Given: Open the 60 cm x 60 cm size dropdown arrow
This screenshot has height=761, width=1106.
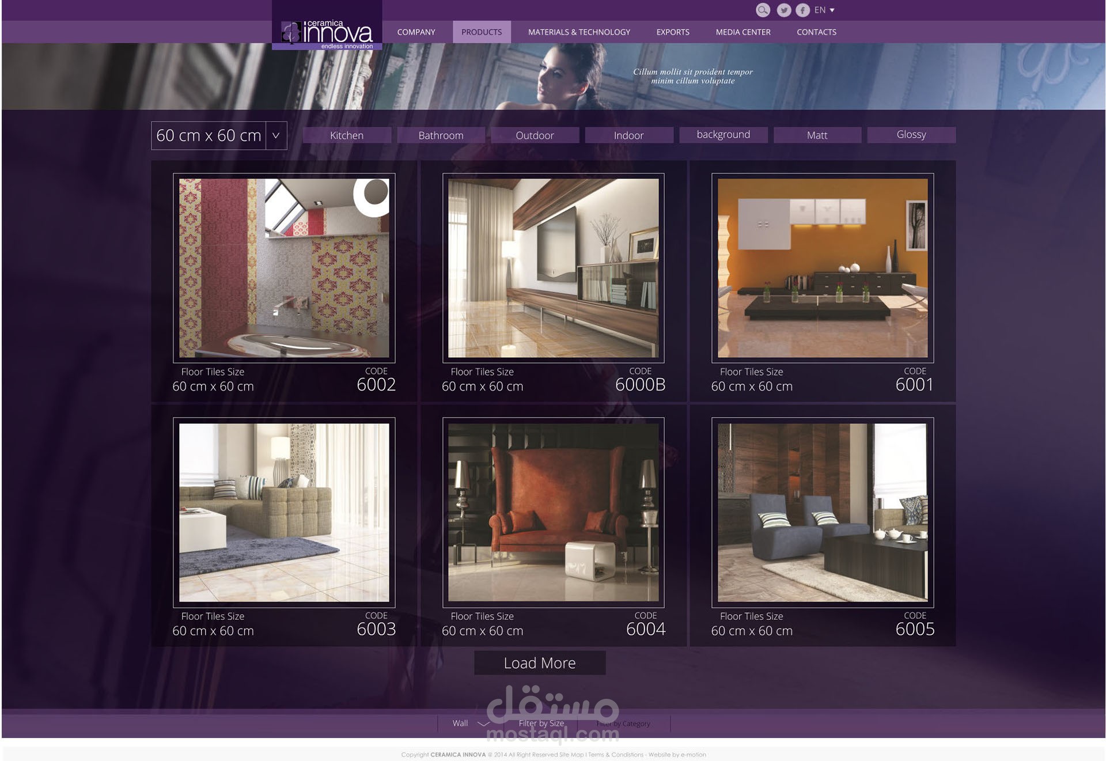Looking at the screenshot, I should pyautogui.click(x=276, y=135).
